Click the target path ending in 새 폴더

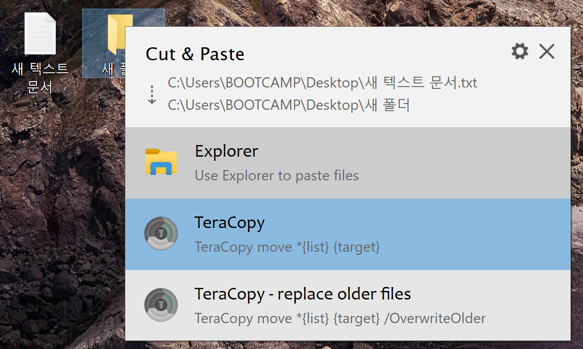pos(289,105)
